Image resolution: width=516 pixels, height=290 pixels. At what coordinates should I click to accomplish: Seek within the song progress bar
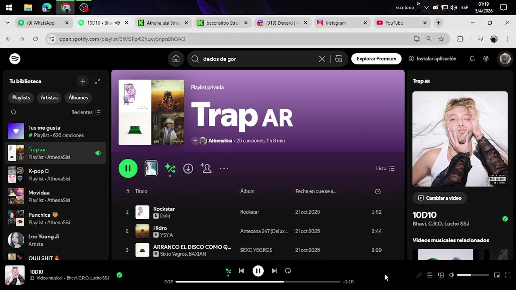[258, 282]
